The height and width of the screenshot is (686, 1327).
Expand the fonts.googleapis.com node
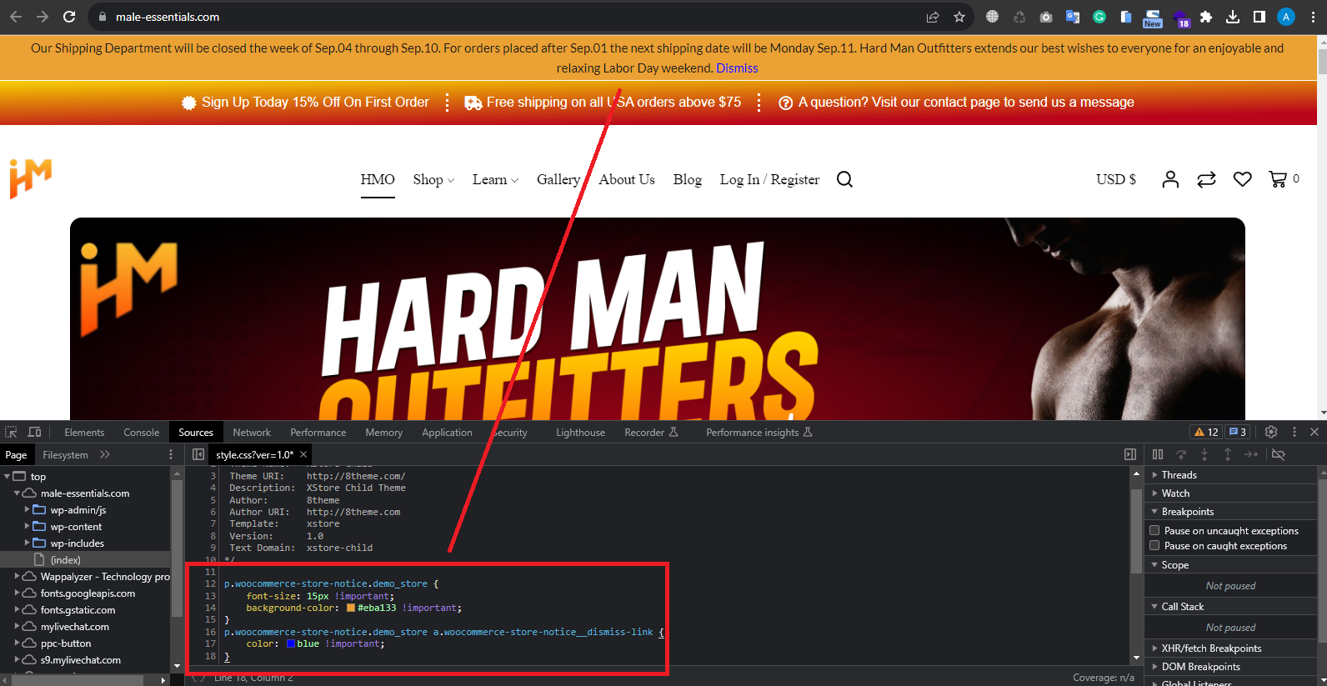pyautogui.click(x=17, y=593)
